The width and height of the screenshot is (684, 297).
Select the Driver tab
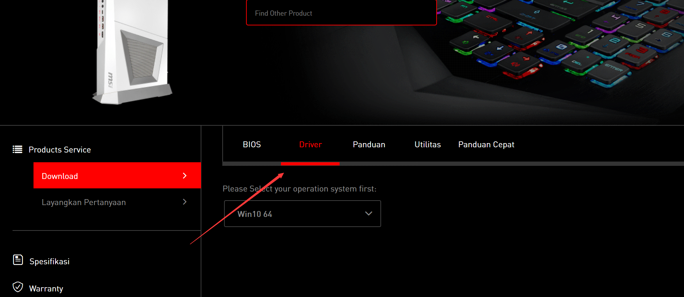(x=311, y=144)
